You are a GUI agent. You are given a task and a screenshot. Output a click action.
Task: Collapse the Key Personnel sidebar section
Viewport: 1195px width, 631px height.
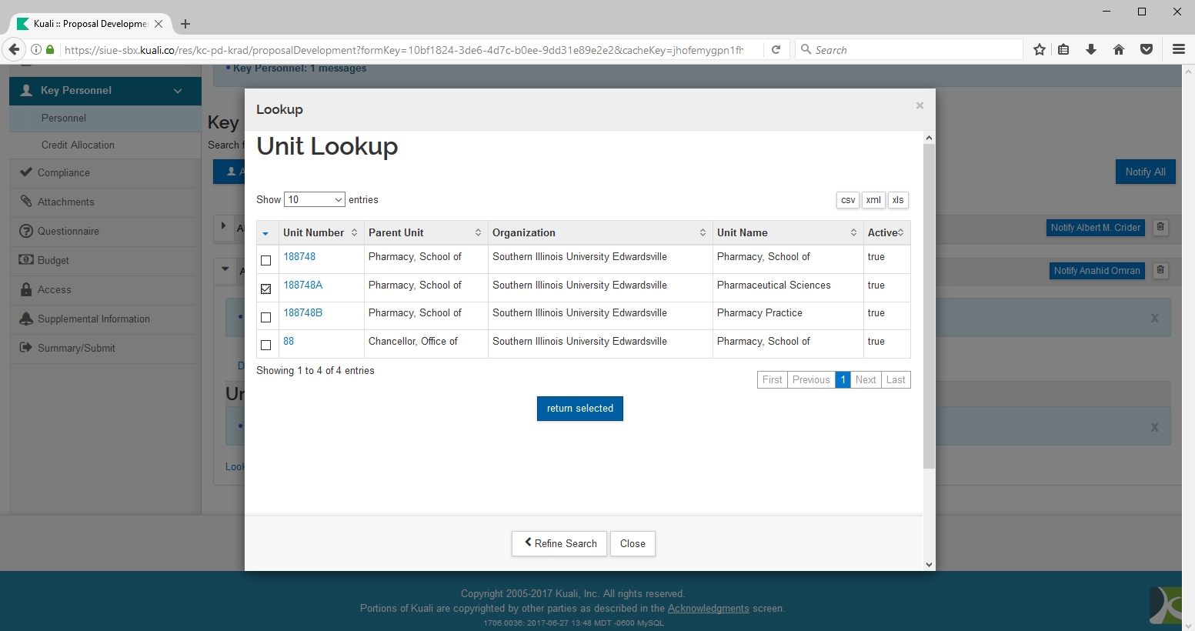(x=178, y=91)
